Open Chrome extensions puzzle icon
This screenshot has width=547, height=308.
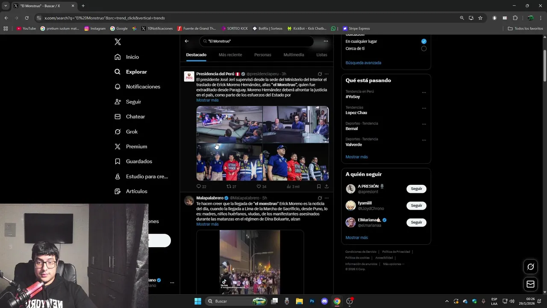click(515, 18)
